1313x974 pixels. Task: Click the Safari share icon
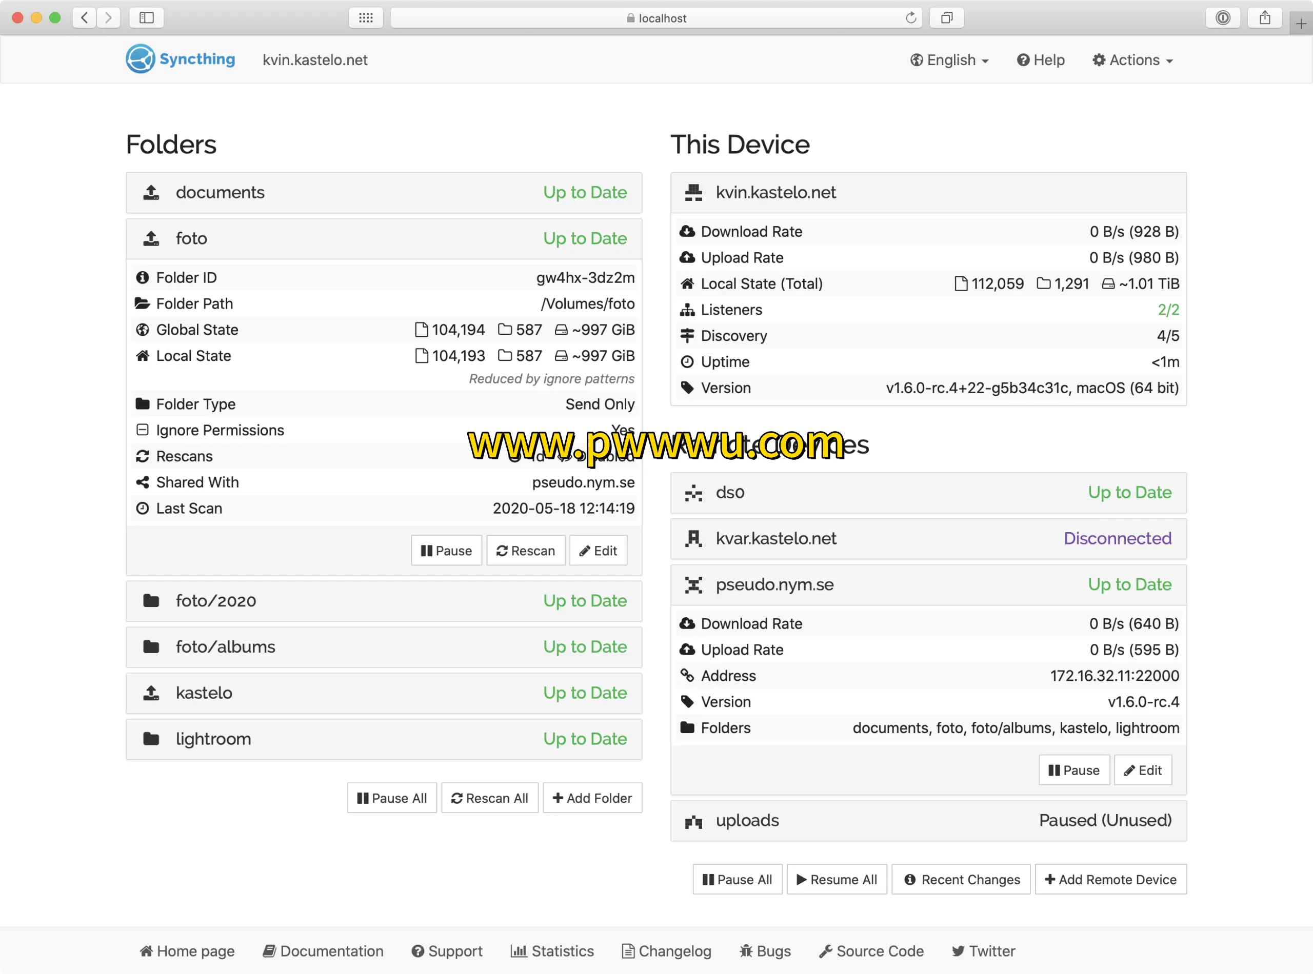coord(1265,18)
